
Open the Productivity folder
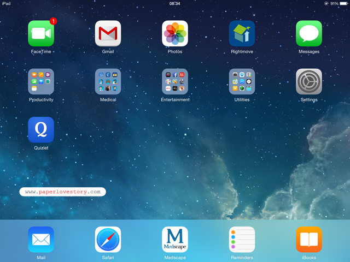(x=41, y=81)
